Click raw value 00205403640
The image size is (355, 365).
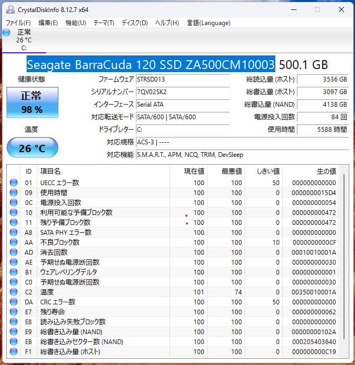314,341
